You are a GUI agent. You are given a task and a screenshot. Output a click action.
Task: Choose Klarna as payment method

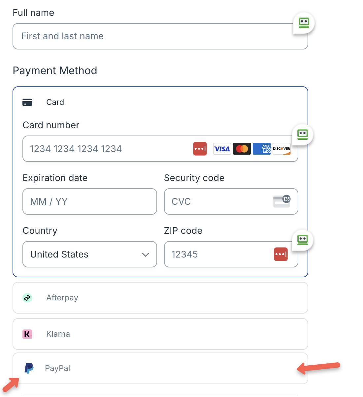160,334
